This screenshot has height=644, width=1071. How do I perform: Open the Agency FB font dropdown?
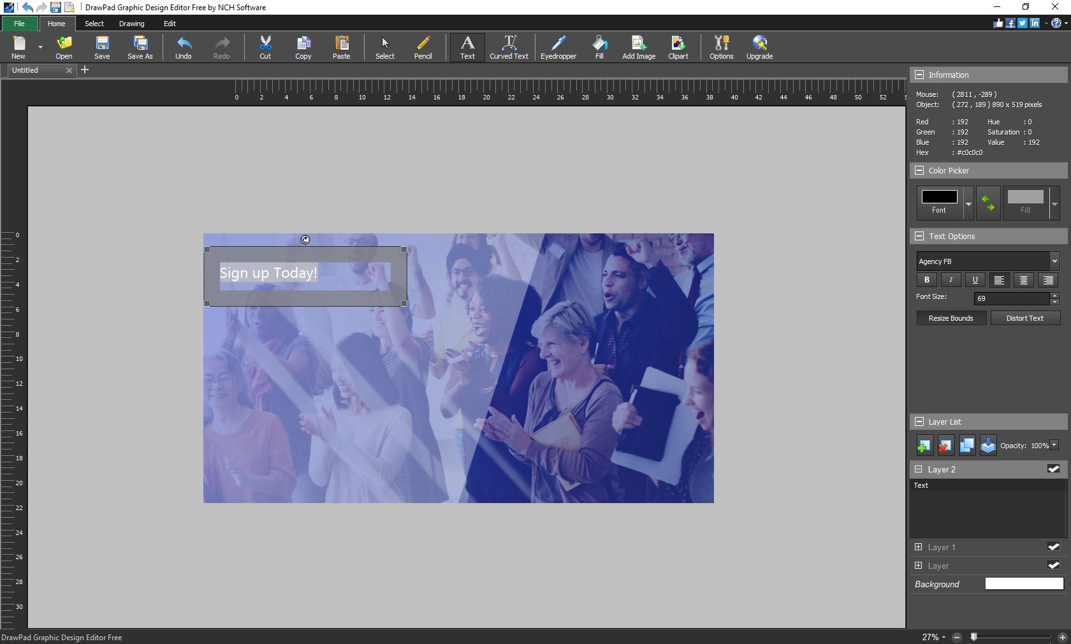1054,261
